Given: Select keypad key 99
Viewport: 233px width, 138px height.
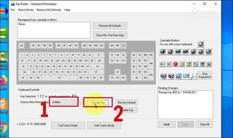Looking at the screenshot, I should point(136,78).
